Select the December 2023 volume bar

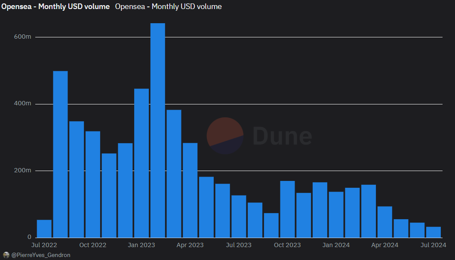pos(320,210)
